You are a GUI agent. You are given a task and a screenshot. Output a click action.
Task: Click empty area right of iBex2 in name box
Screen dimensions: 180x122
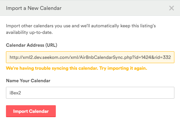[x=97, y=93]
